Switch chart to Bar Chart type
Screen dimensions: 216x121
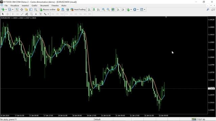point(89,9)
